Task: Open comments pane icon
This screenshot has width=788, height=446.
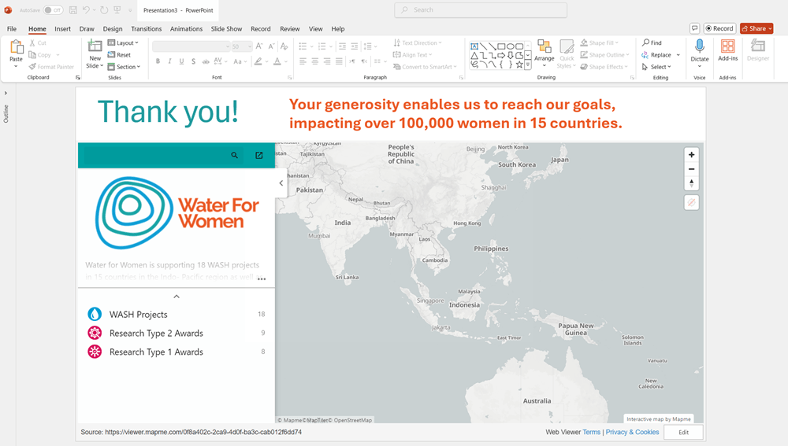Action: (x=694, y=28)
